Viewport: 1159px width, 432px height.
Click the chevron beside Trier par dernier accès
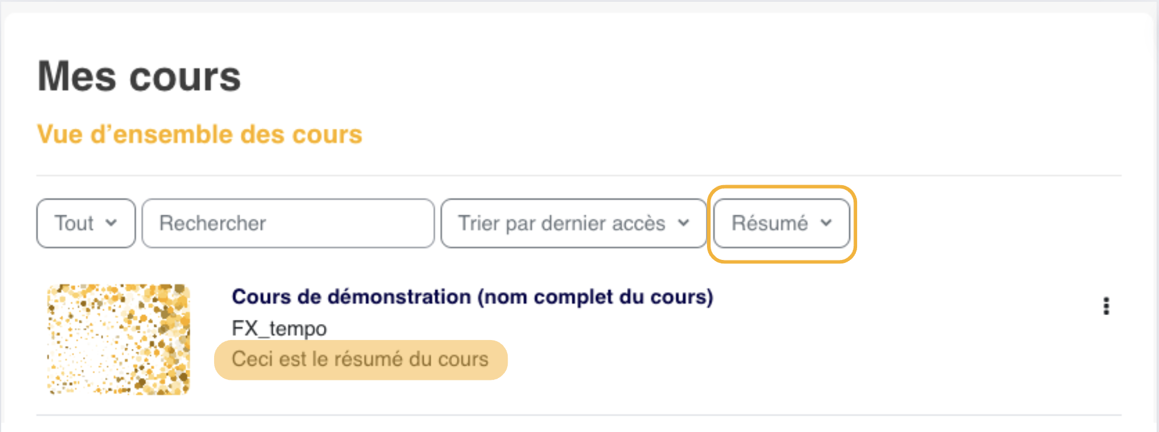click(683, 223)
